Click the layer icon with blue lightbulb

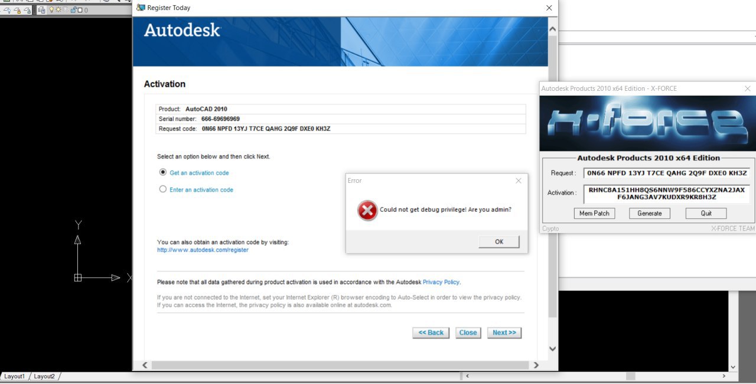click(8, 10)
